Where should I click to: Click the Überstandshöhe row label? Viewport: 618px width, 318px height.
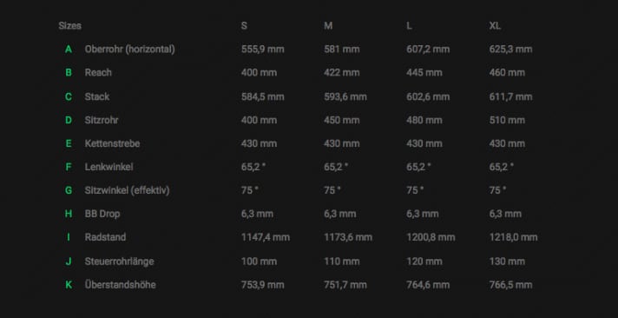pos(120,284)
